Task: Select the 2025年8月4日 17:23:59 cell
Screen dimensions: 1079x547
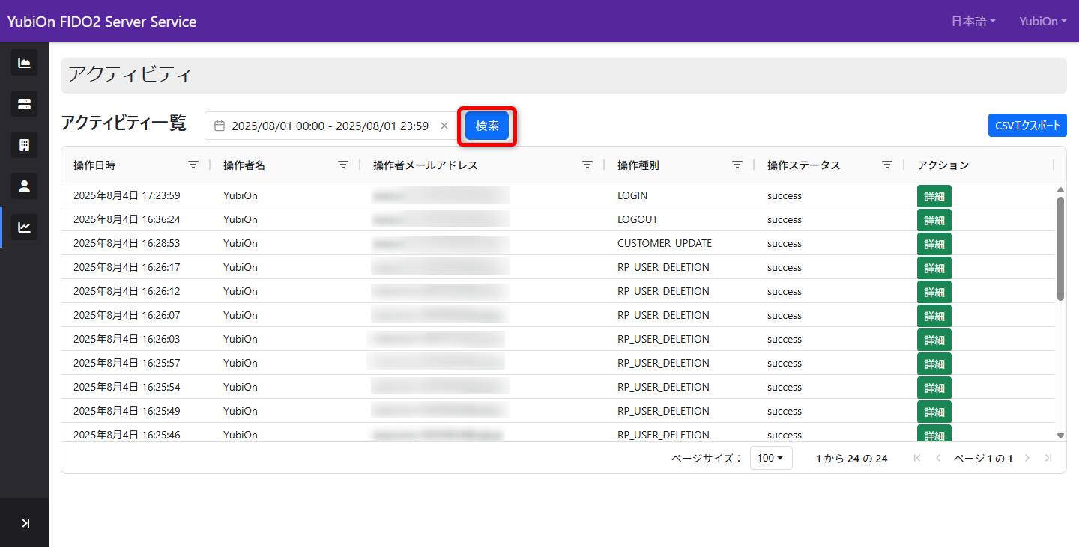Action: click(127, 195)
